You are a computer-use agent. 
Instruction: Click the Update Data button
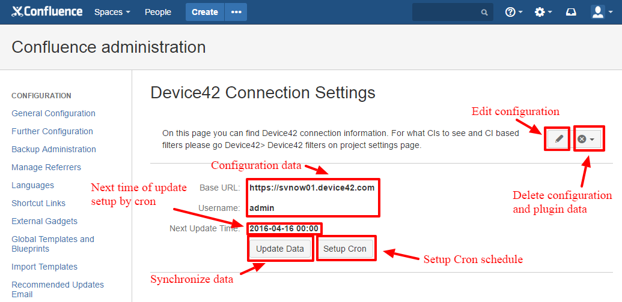coord(280,249)
